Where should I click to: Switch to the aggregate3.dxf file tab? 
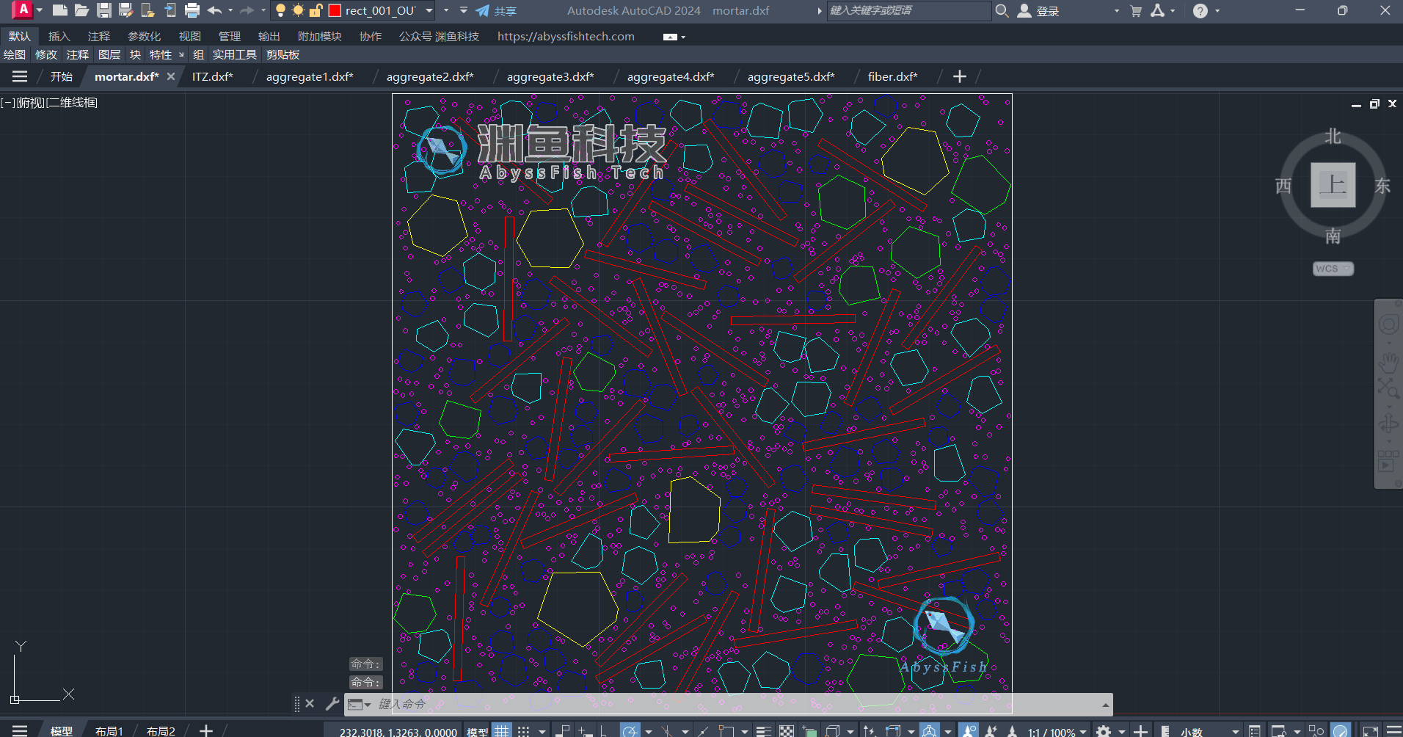(x=550, y=76)
